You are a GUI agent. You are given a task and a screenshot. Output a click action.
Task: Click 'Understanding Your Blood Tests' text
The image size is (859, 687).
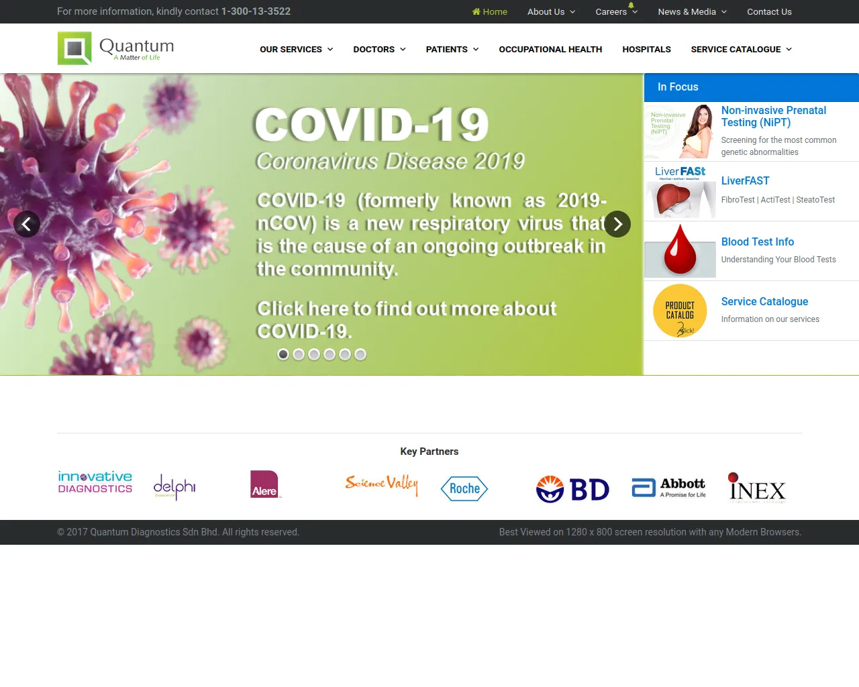tap(778, 260)
